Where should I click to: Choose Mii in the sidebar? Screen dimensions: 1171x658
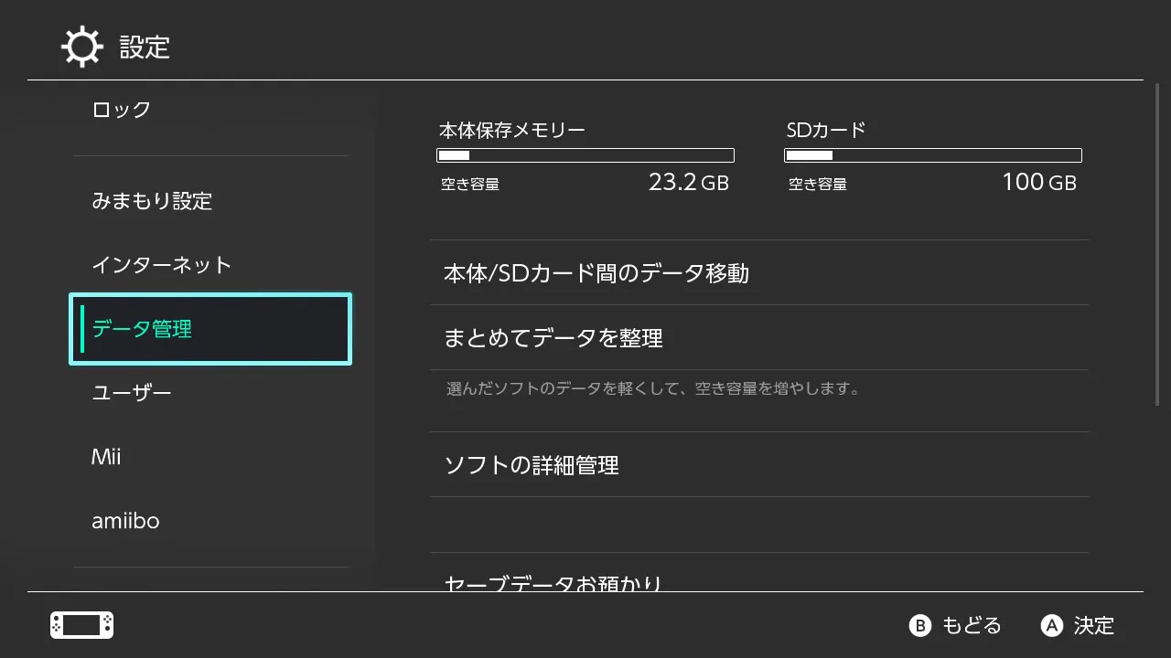tap(106, 457)
